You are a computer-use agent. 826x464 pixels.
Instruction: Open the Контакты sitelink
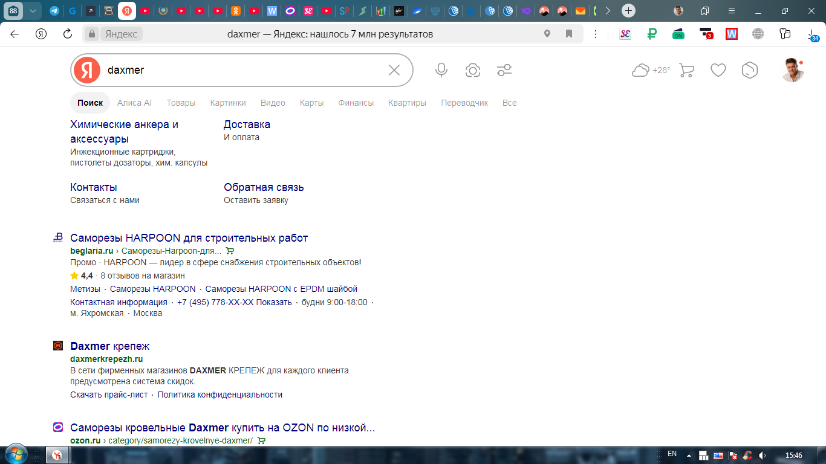[x=94, y=187]
